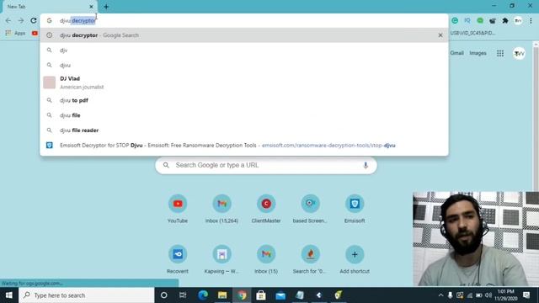This screenshot has width=539, height=303.
Task: Click the address bar text 'djvu decryptor'
Action: coord(77,20)
